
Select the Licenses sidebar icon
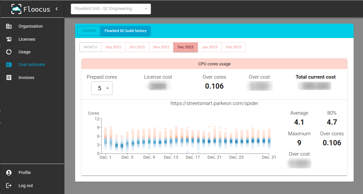coord(9,39)
